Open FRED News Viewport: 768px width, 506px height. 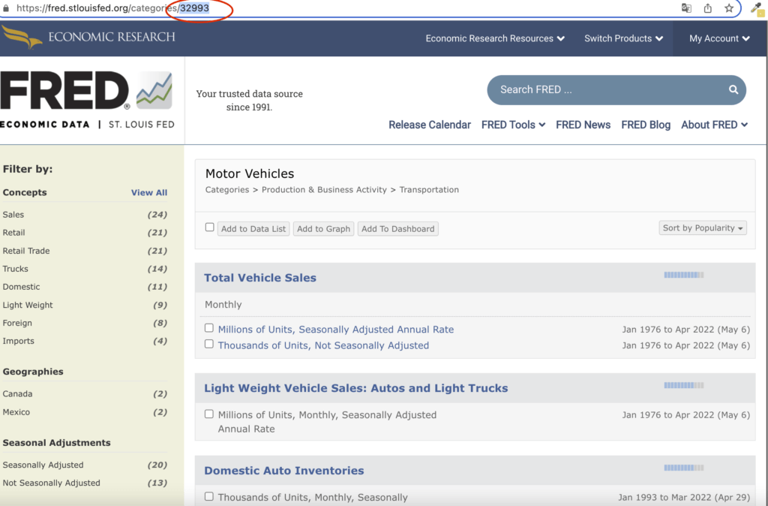point(583,125)
